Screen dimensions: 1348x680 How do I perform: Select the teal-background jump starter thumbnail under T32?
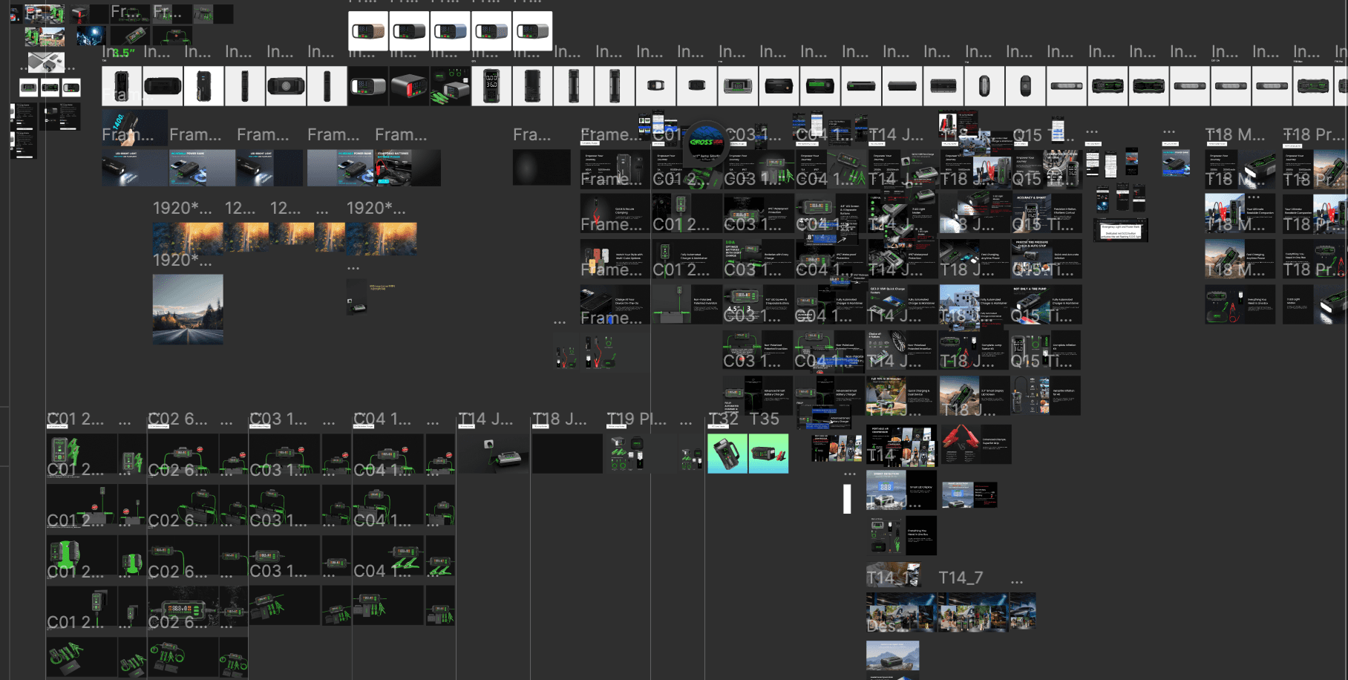(727, 454)
